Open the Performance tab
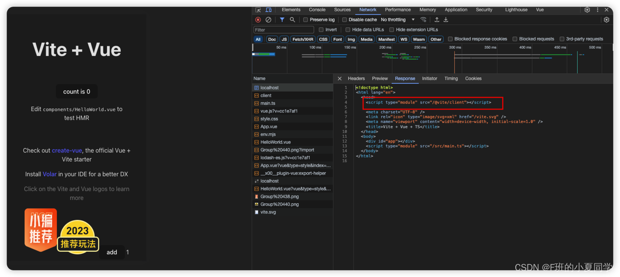This screenshot has height=277, width=620. [398, 10]
